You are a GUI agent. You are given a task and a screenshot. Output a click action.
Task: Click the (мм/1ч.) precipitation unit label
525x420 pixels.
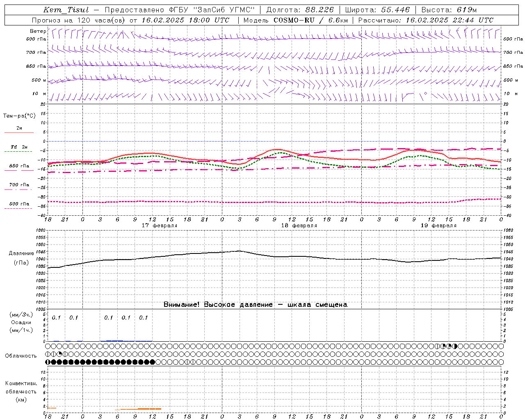coord(21,330)
